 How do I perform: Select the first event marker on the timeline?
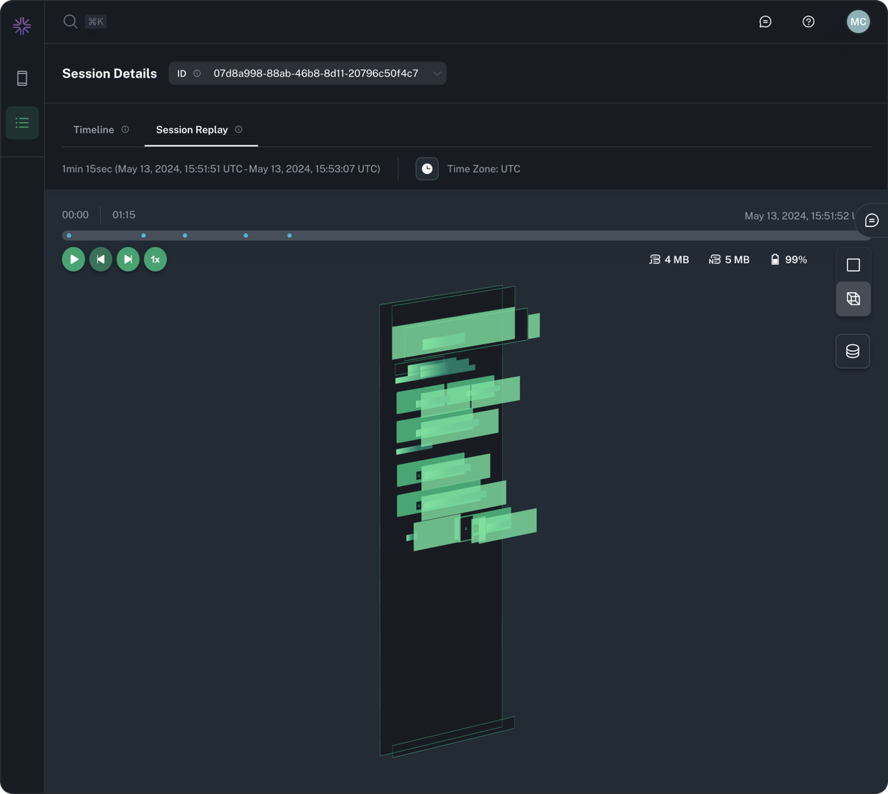(x=69, y=235)
